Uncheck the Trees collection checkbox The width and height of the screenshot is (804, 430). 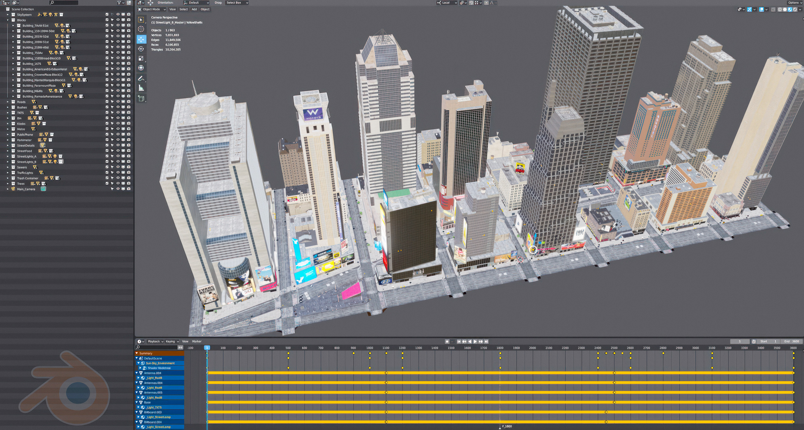pyautogui.click(x=107, y=184)
